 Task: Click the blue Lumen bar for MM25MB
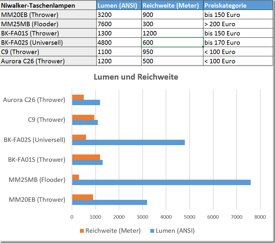161,182
